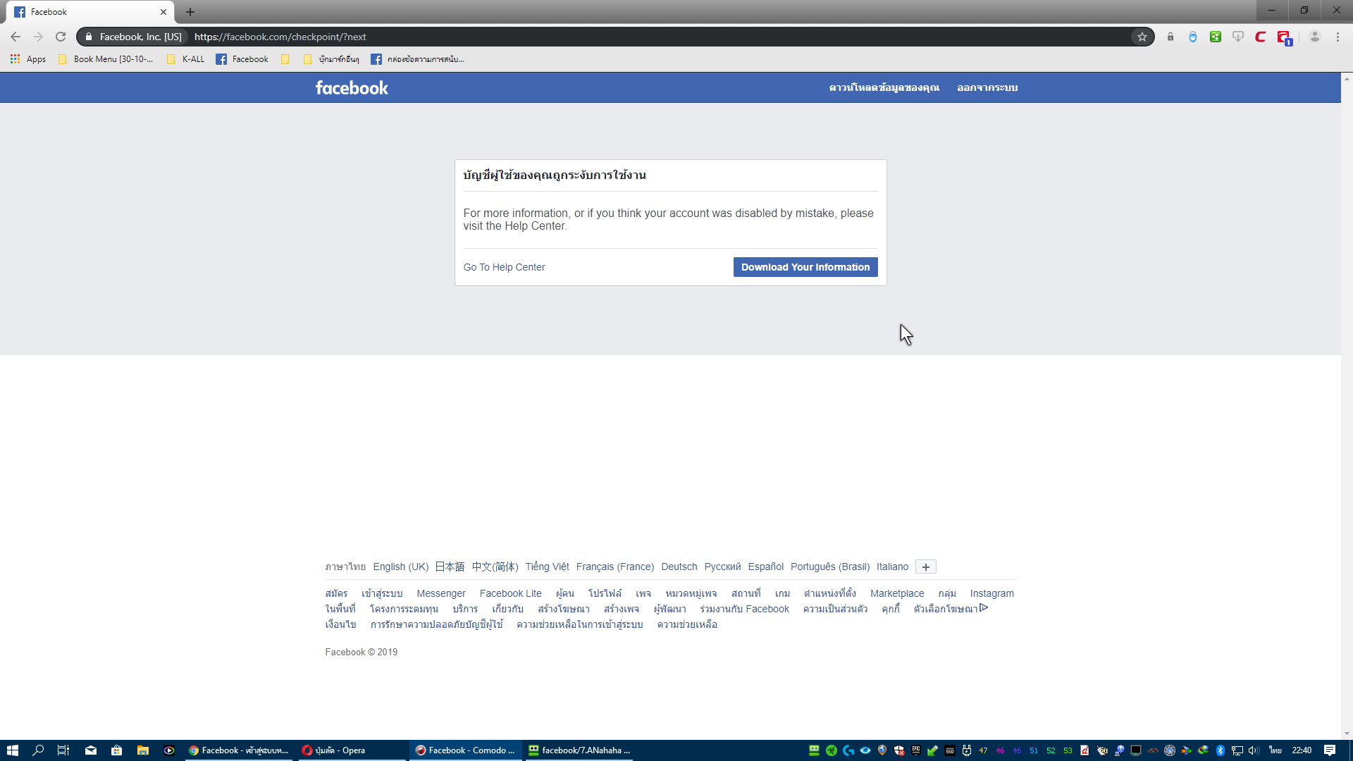Switch to Facebook Comodo window in taskbar
The width and height of the screenshot is (1353, 761).
[x=466, y=750]
